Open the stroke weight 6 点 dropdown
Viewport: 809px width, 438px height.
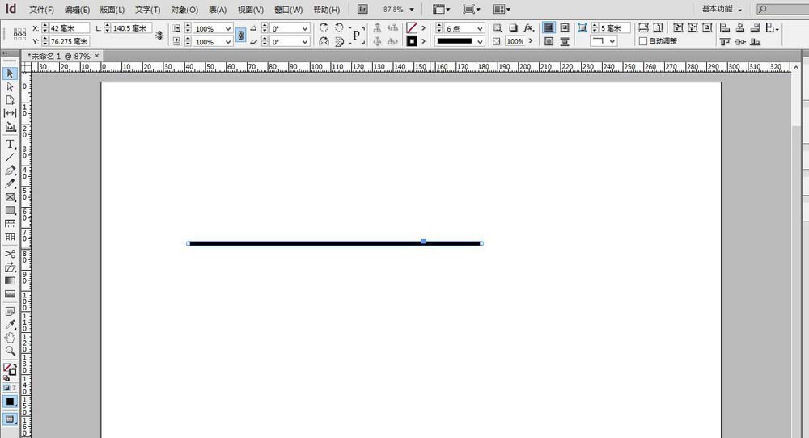[x=480, y=28]
